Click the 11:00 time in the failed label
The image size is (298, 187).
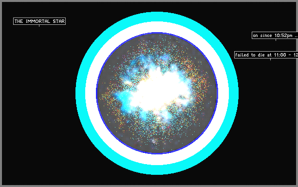280,55
